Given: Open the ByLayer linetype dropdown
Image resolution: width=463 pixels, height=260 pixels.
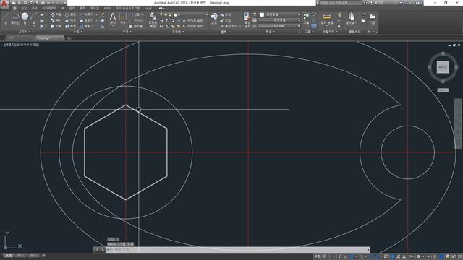Looking at the screenshot, I should [299, 26].
